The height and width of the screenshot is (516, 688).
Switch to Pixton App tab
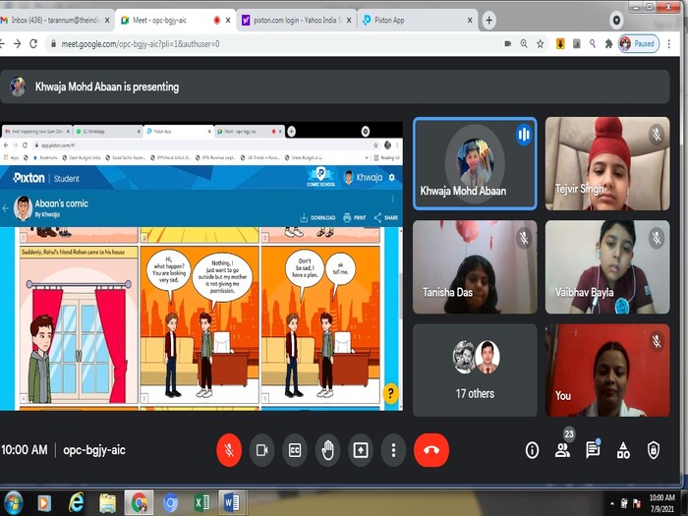pyautogui.click(x=417, y=21)
